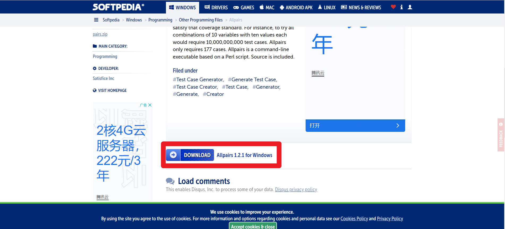Close the left sidebar ad with X
The image size is (505, 229).
[150, 105]
